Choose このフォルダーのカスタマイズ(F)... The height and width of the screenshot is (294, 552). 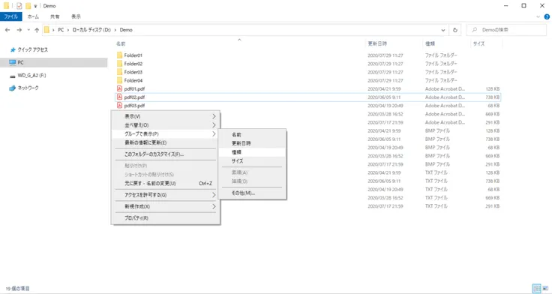pos(166,154)
